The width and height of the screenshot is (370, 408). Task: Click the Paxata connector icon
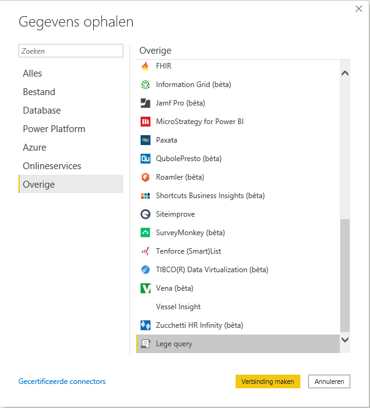(x=146, y=140)
